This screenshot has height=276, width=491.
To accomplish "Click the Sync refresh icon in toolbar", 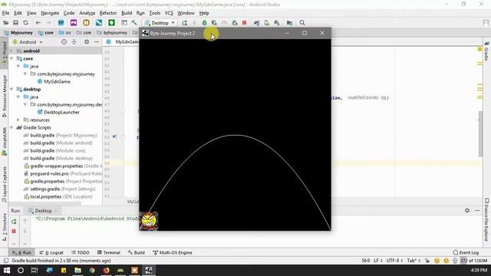I will click(x=25, y=23).
